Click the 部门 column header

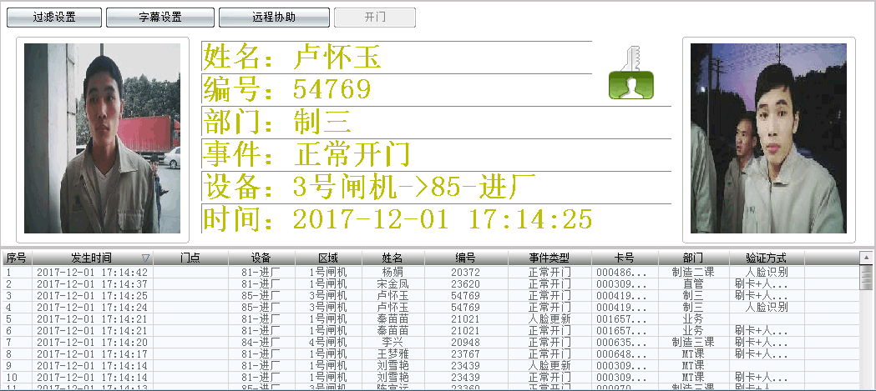(692, 258)
